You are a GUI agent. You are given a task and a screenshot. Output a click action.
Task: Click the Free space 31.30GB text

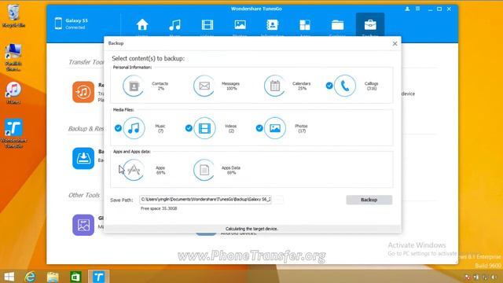click(x=159, y=208)
